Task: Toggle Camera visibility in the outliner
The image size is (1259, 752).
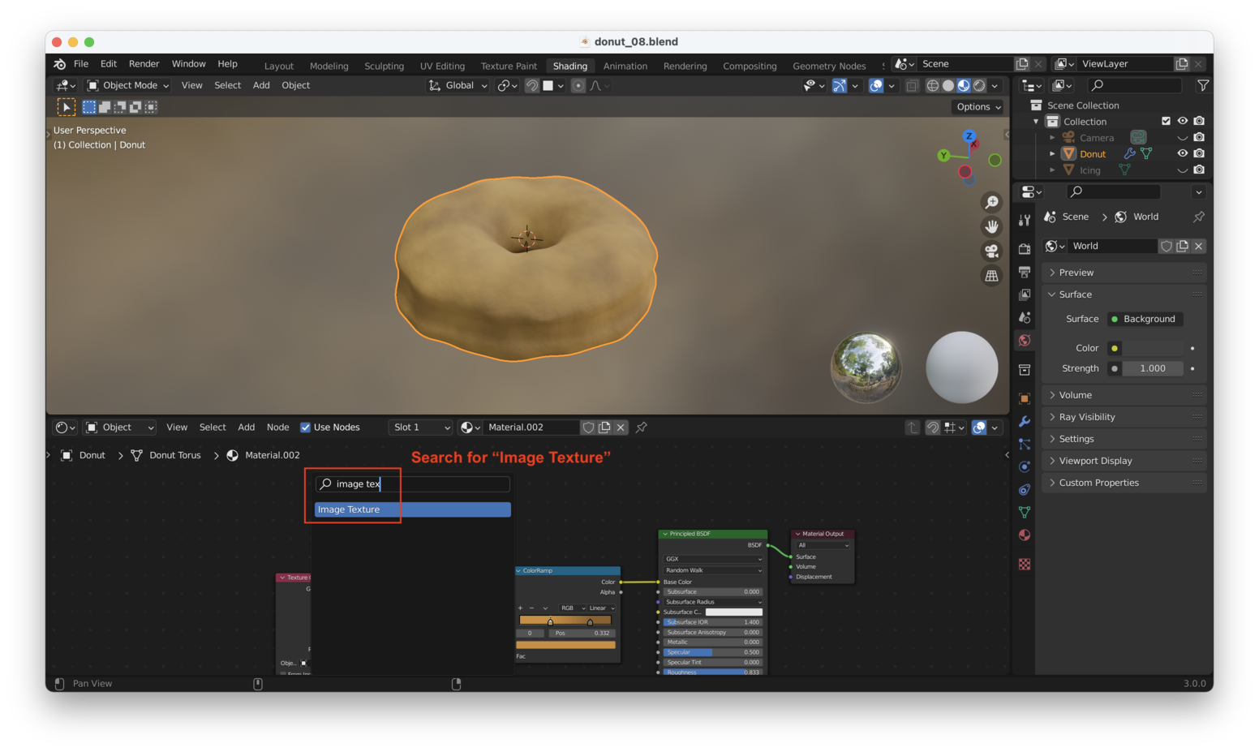Action: click(1184, 137)
